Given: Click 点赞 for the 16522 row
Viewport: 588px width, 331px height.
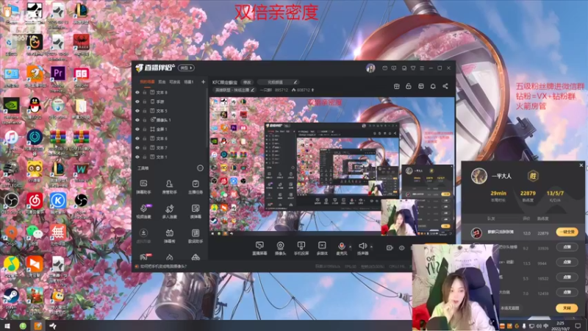Looking at the screenshot, I should (567, 277).
